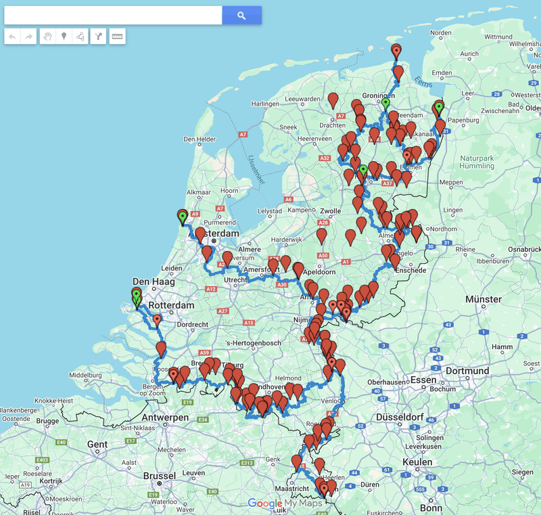Image resolution: width=541 pixels, height=515 pixels.
Task: Click the red marker near Leeuwarden
Action: [333, 99]
